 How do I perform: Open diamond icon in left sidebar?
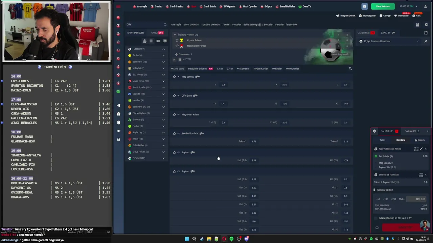coord(118,131)
